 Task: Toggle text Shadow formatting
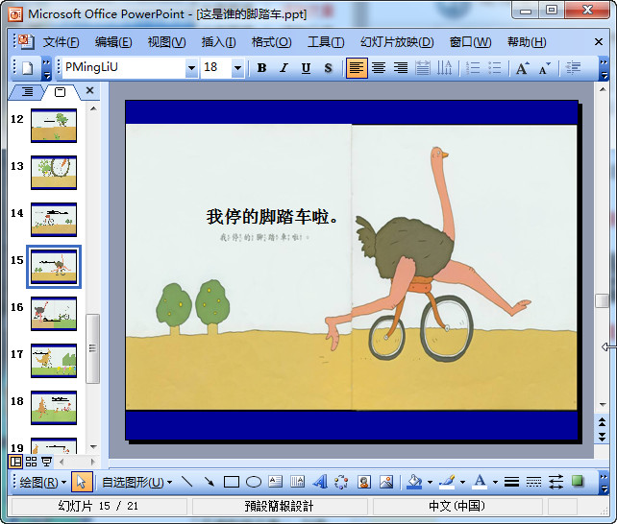pyautogui.click(x=328, y=68)
